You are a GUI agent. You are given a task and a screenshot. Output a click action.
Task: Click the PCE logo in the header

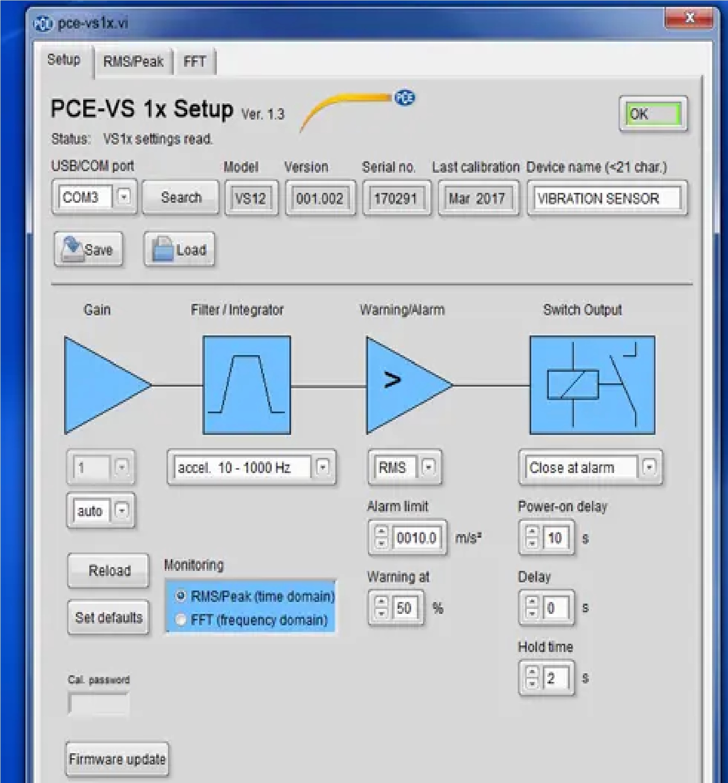[x=405, y=98]
